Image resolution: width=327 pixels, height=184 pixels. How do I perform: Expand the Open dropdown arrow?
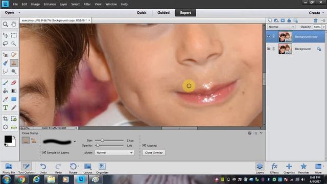[x=19, y=13]
